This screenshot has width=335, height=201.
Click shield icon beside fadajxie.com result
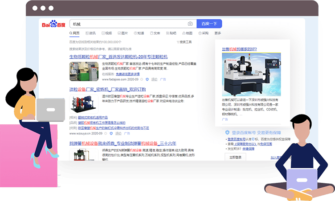147,79
